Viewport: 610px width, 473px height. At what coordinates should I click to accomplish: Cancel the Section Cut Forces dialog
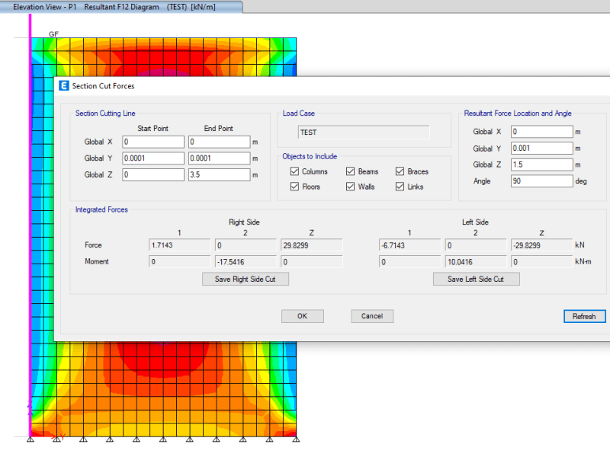pyautogui.click(x=372, y=316)
